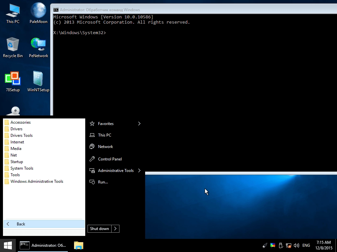Viewport: 337px width, 252px height.
Task: Go Back in the Start menu
Action: [44, 224]
